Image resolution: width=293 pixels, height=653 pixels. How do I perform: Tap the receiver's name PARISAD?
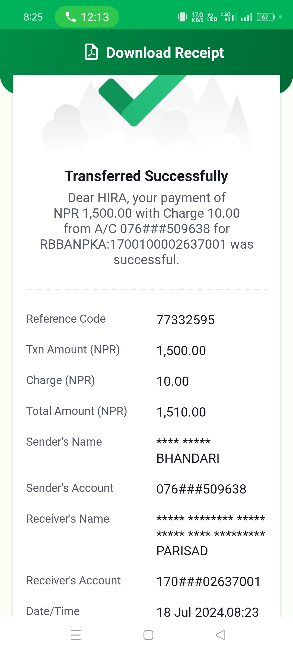coord(182,551)
